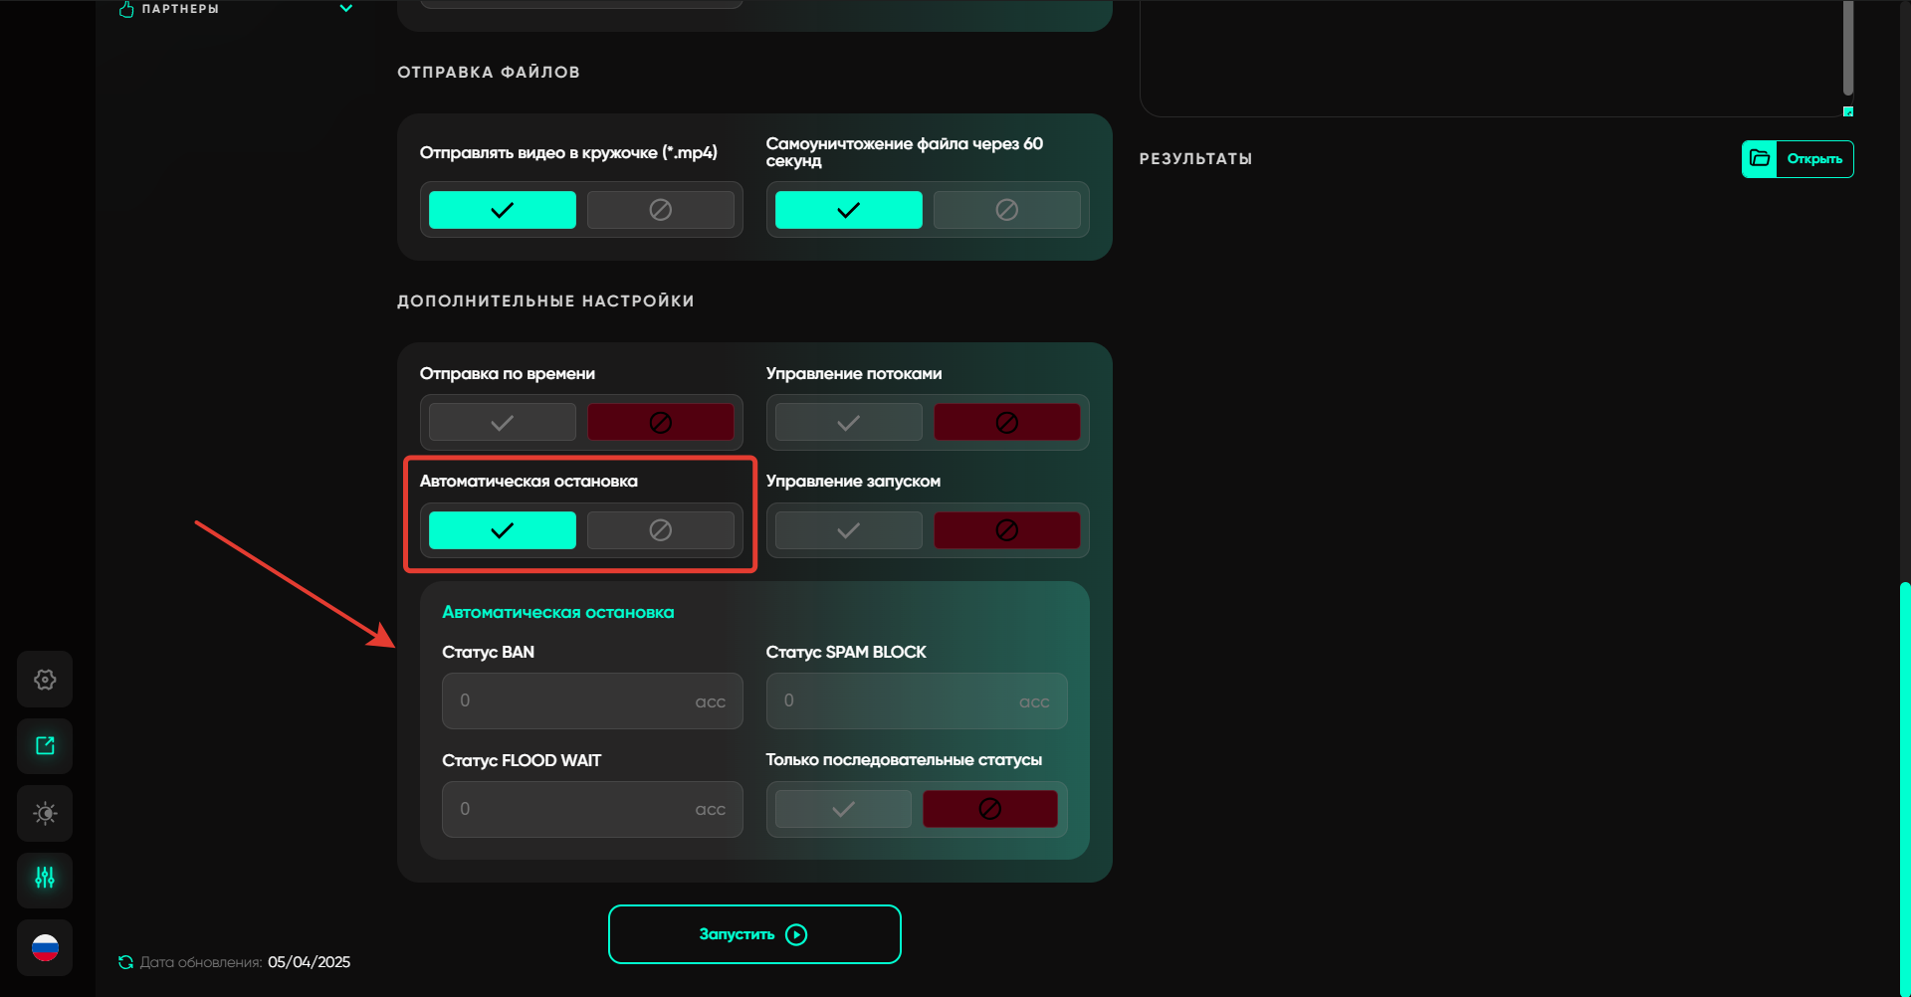The image size is (1911, 997).
Task: Click the folder icon next to Открыть
Action: pyautogui.click(x=1760, y=159)
